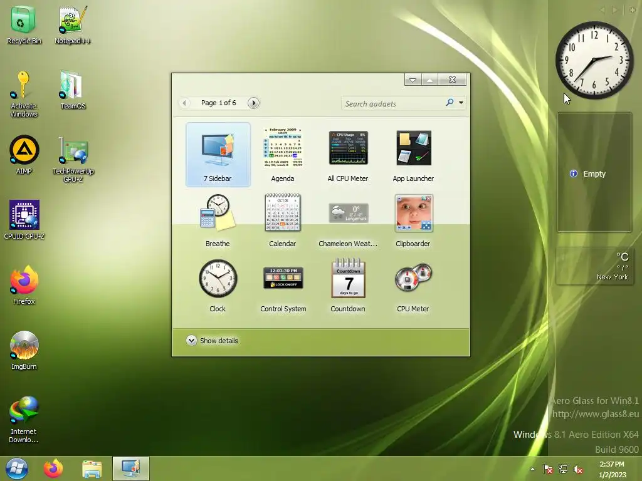Click the muted volume tray icon
This screenshot has height=481, width=642.
pos(578,469)
